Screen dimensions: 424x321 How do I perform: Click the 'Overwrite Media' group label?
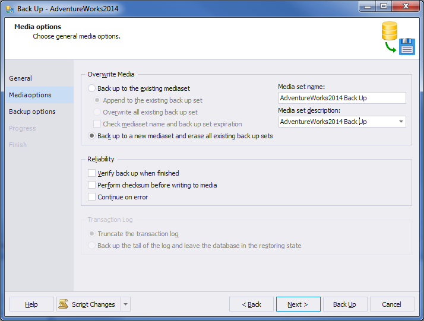(111, 74)
